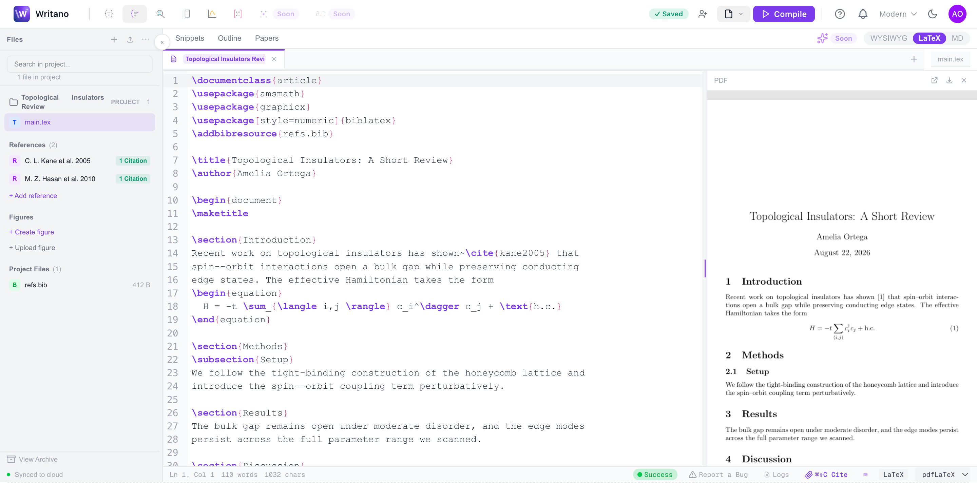The height and width of the screenshot is (483, 977).
Task: Add a new file with Files plus icon
Action: (x=114, y=39)
